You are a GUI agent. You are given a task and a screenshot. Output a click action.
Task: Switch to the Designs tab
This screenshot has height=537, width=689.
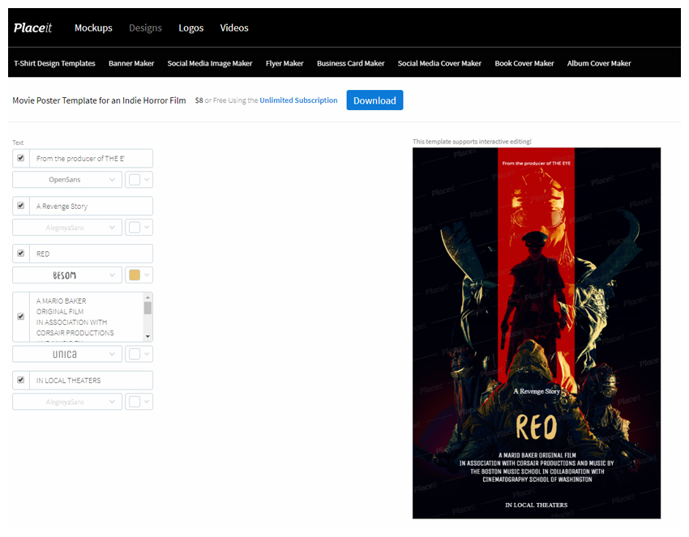click(145, 28)
